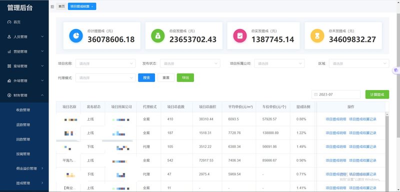Open 项目提成明细 for the 410-unit row
The width and height of the screenshot is (400, 192).
[x=335, y=119]
